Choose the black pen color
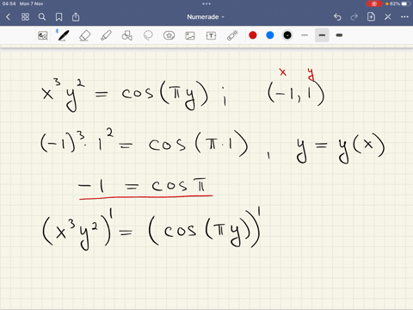Viewport: 413px width, 310px height. (x=287, y=35)
